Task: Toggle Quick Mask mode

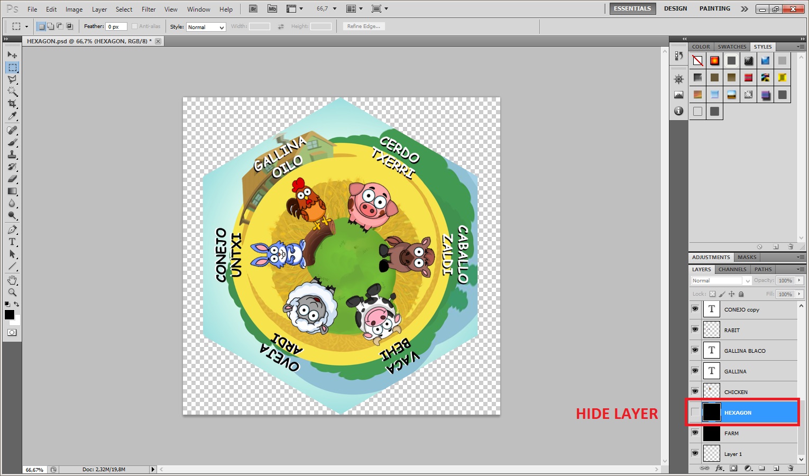Action: [x=12, y=333]
